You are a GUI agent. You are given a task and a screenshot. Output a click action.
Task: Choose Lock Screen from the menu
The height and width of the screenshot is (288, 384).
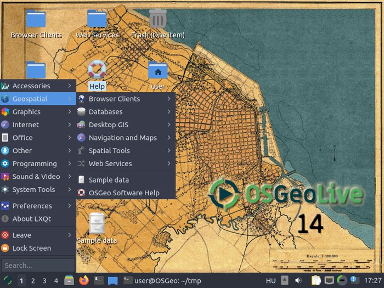(x=32, y=248)
